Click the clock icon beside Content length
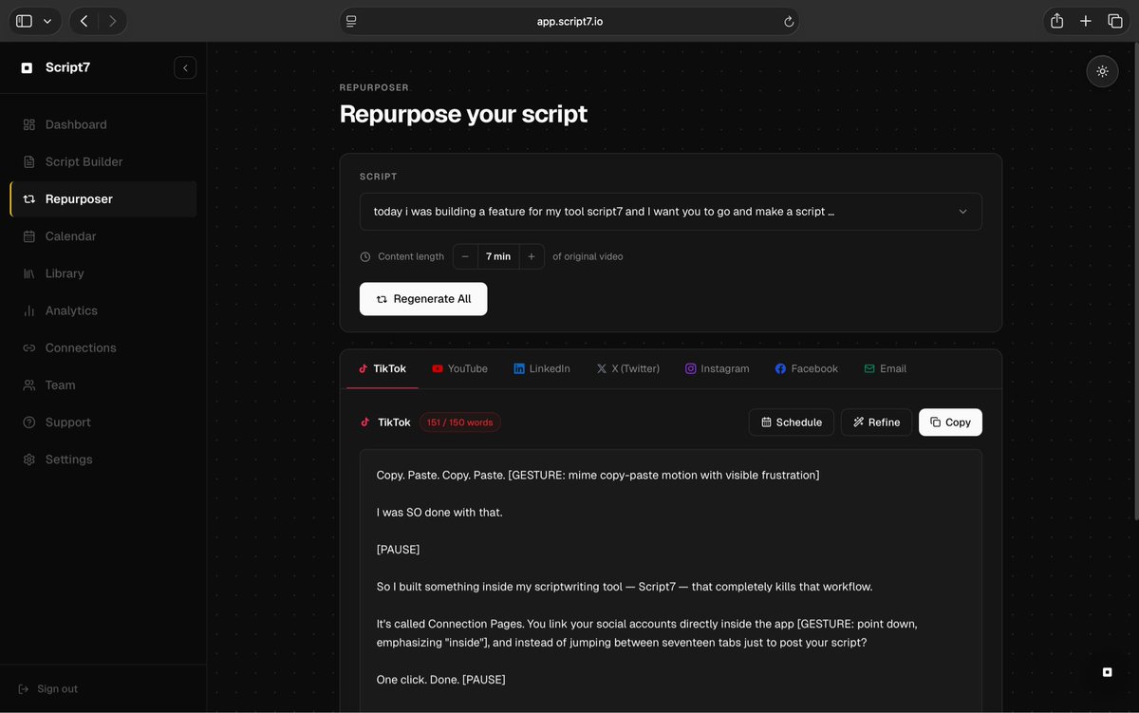The width and height of the screenshot is (1139, 713). coord(365,256)
